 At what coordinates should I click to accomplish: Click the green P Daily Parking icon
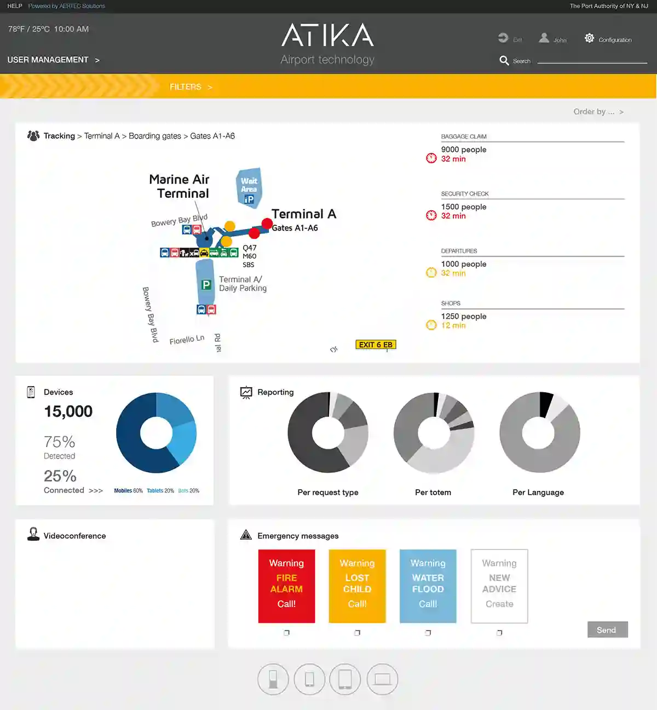pyautogui.click(x=206, y=285)
